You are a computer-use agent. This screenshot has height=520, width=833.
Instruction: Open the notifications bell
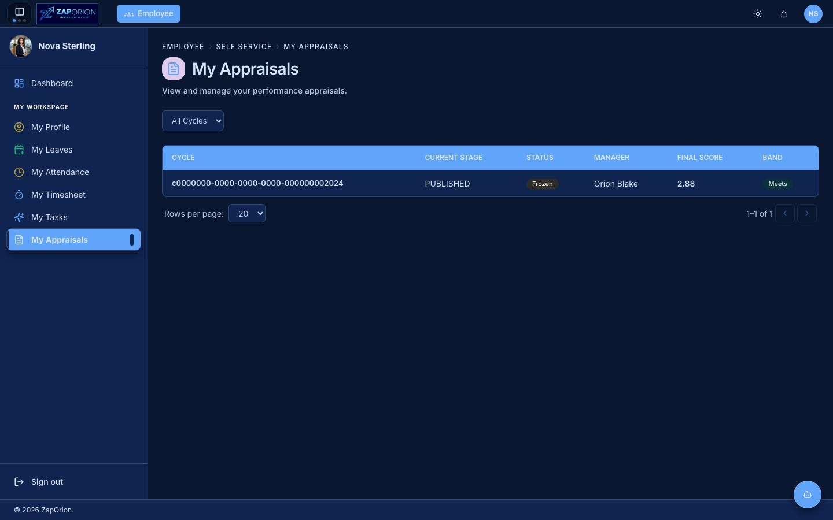click(784, 14)
